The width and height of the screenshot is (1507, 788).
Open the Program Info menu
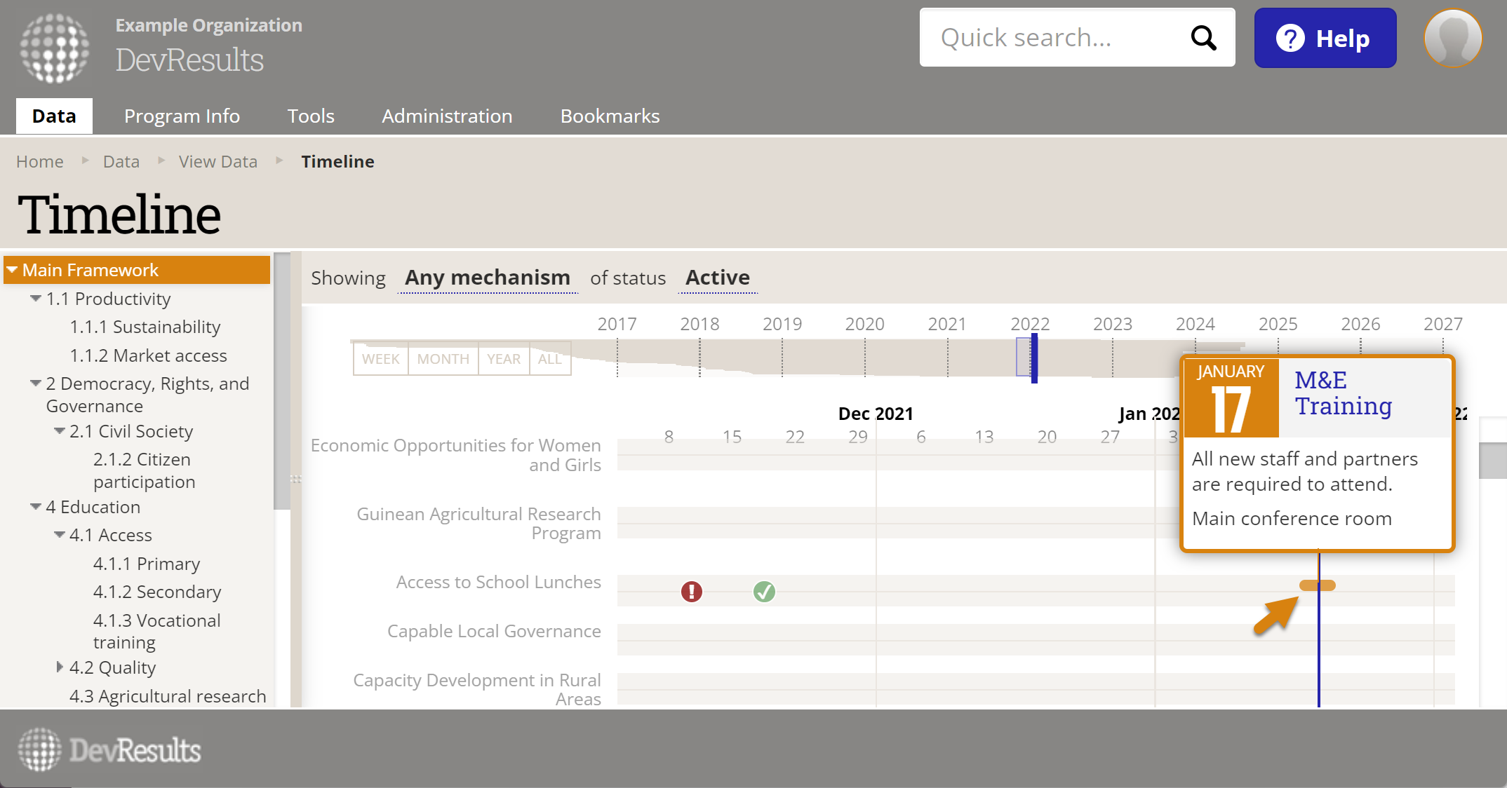pos(182,116)
